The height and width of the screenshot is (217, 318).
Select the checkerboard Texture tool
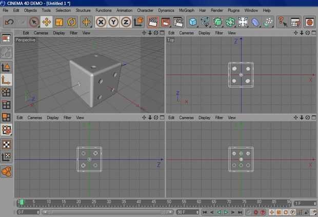(7, 144)
